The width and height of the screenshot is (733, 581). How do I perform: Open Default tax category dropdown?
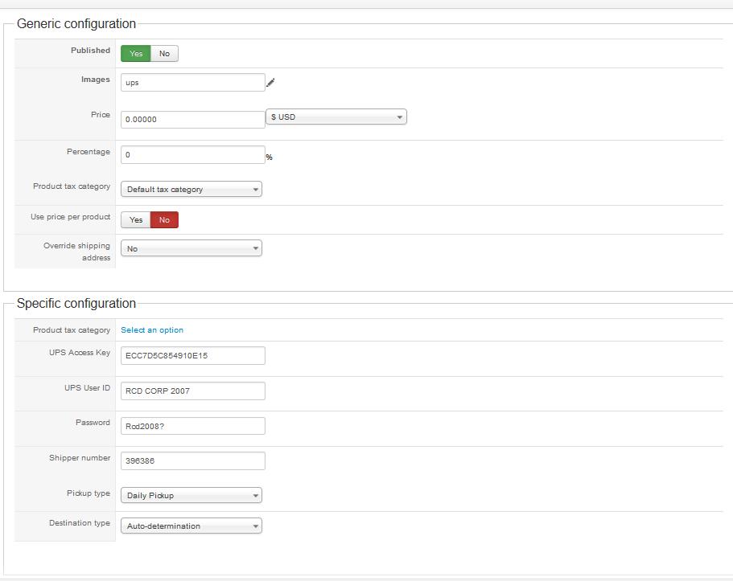pos(191,189)
